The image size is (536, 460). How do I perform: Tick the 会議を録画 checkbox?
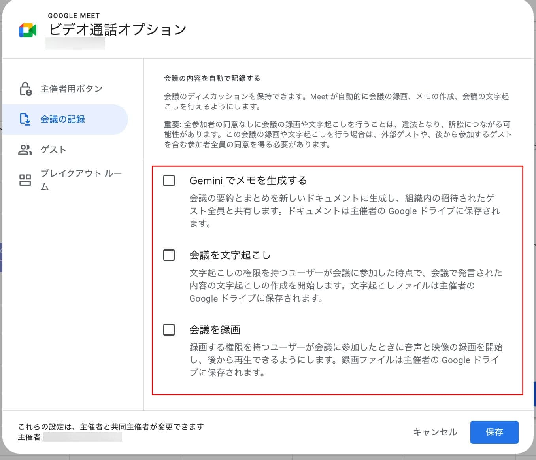pos(169,330)
